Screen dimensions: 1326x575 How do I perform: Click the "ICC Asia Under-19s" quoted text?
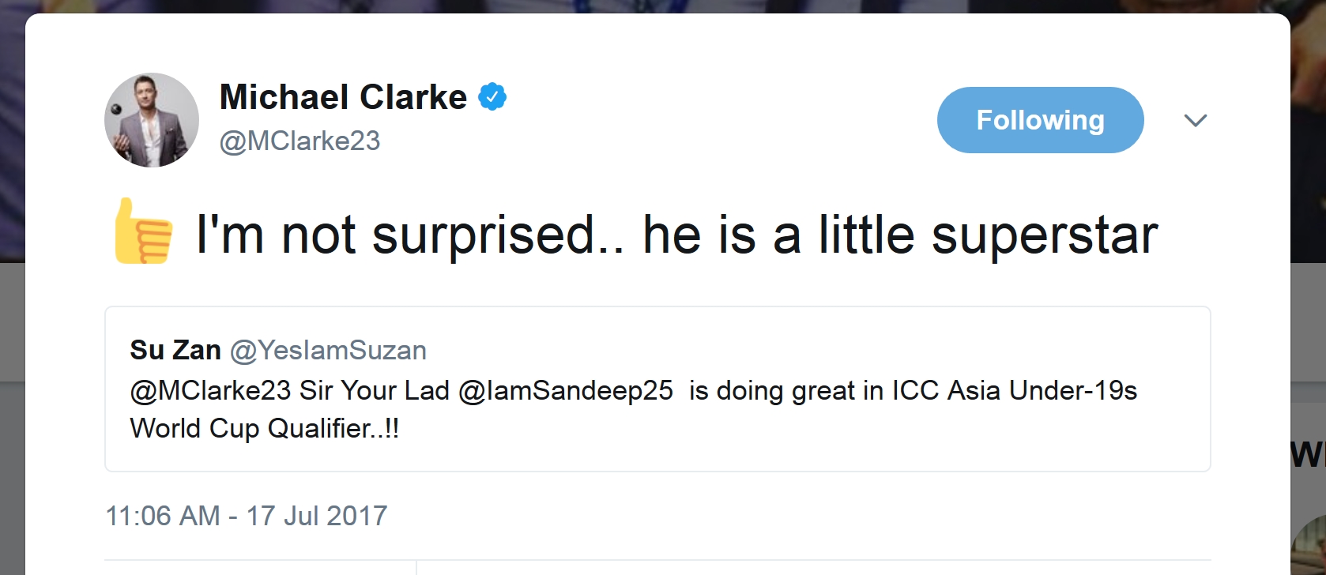click(x=1015, y=390)
